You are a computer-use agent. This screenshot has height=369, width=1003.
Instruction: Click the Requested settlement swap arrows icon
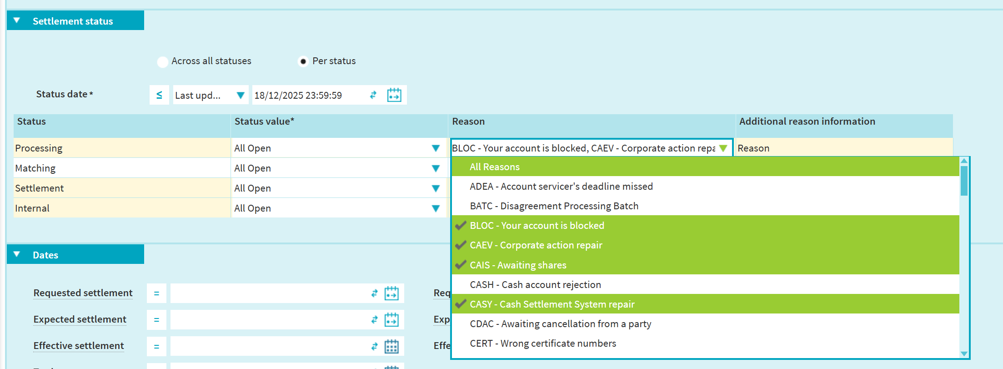click(x=374, y=293)
